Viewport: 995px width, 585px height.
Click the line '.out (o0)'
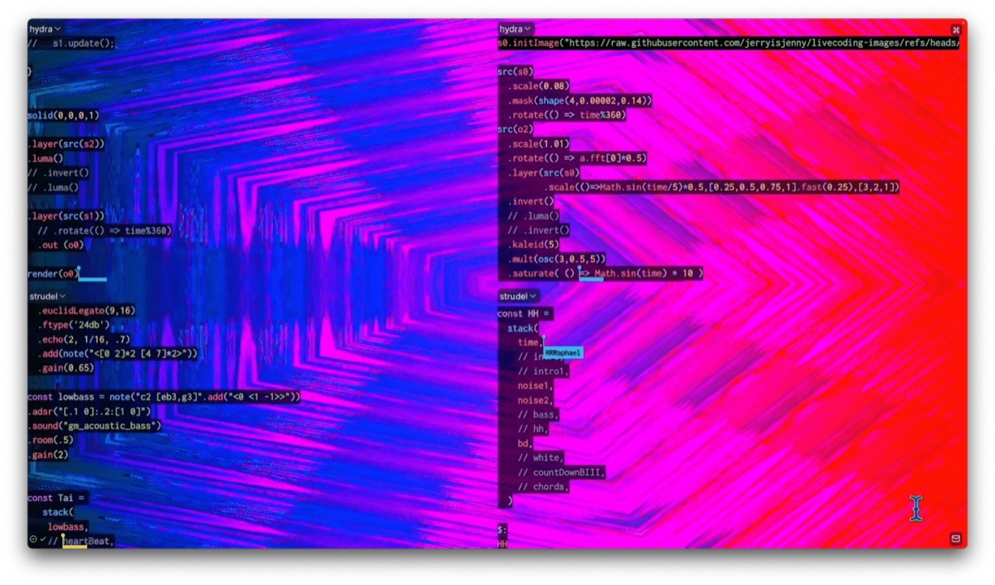61,245
